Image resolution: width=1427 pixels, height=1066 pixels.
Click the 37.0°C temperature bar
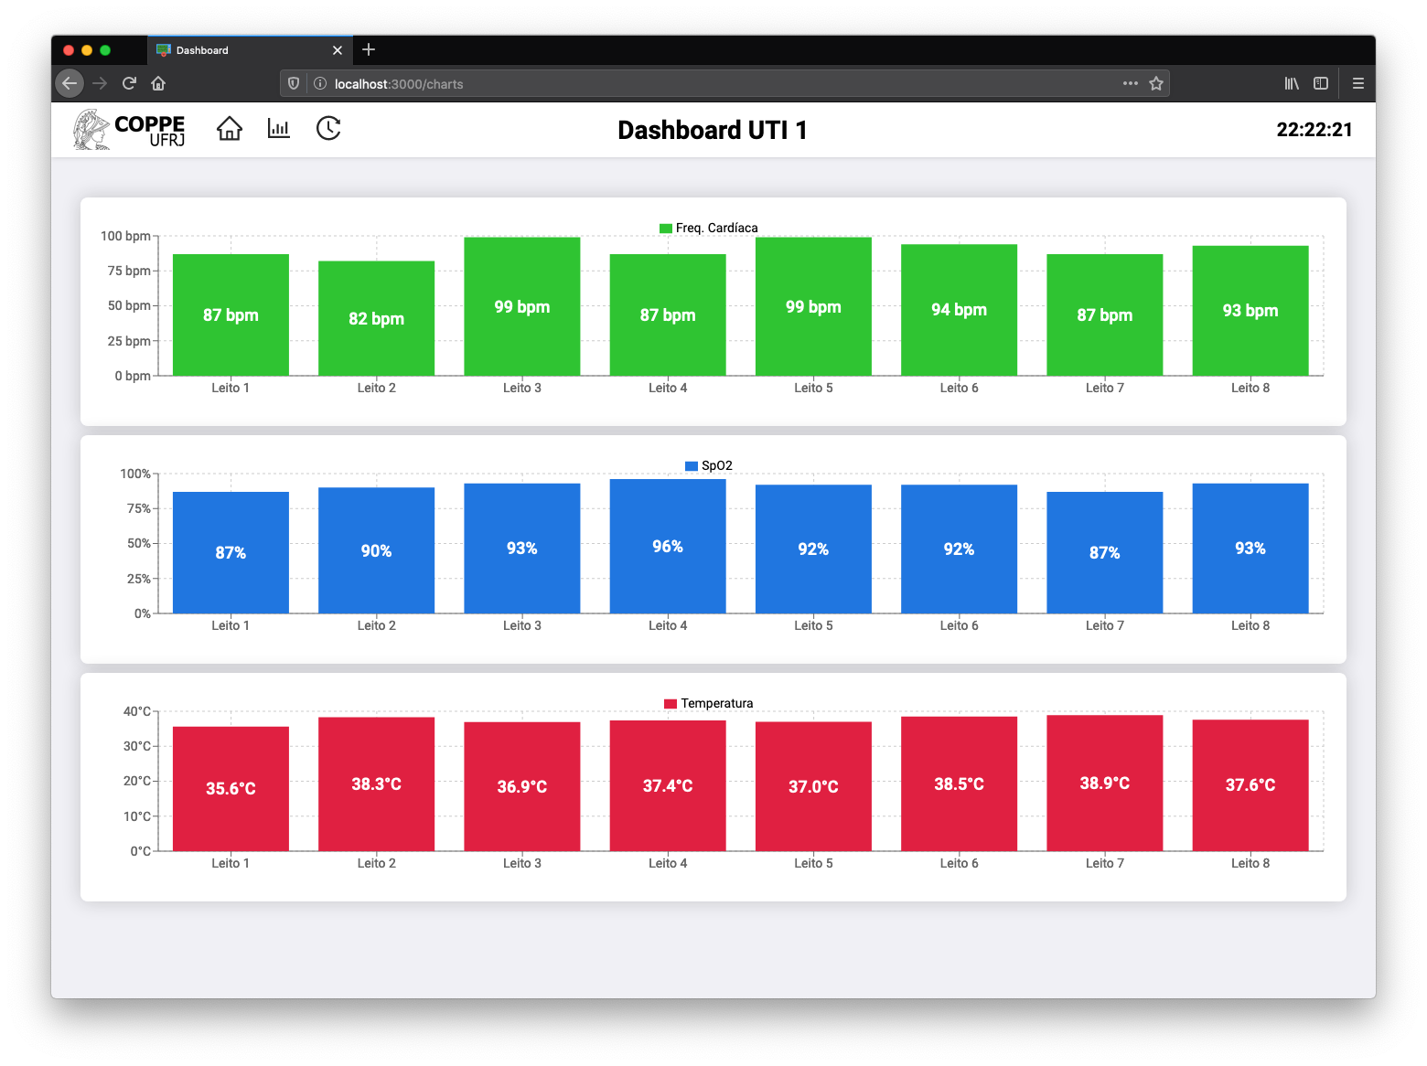point(813,786)
